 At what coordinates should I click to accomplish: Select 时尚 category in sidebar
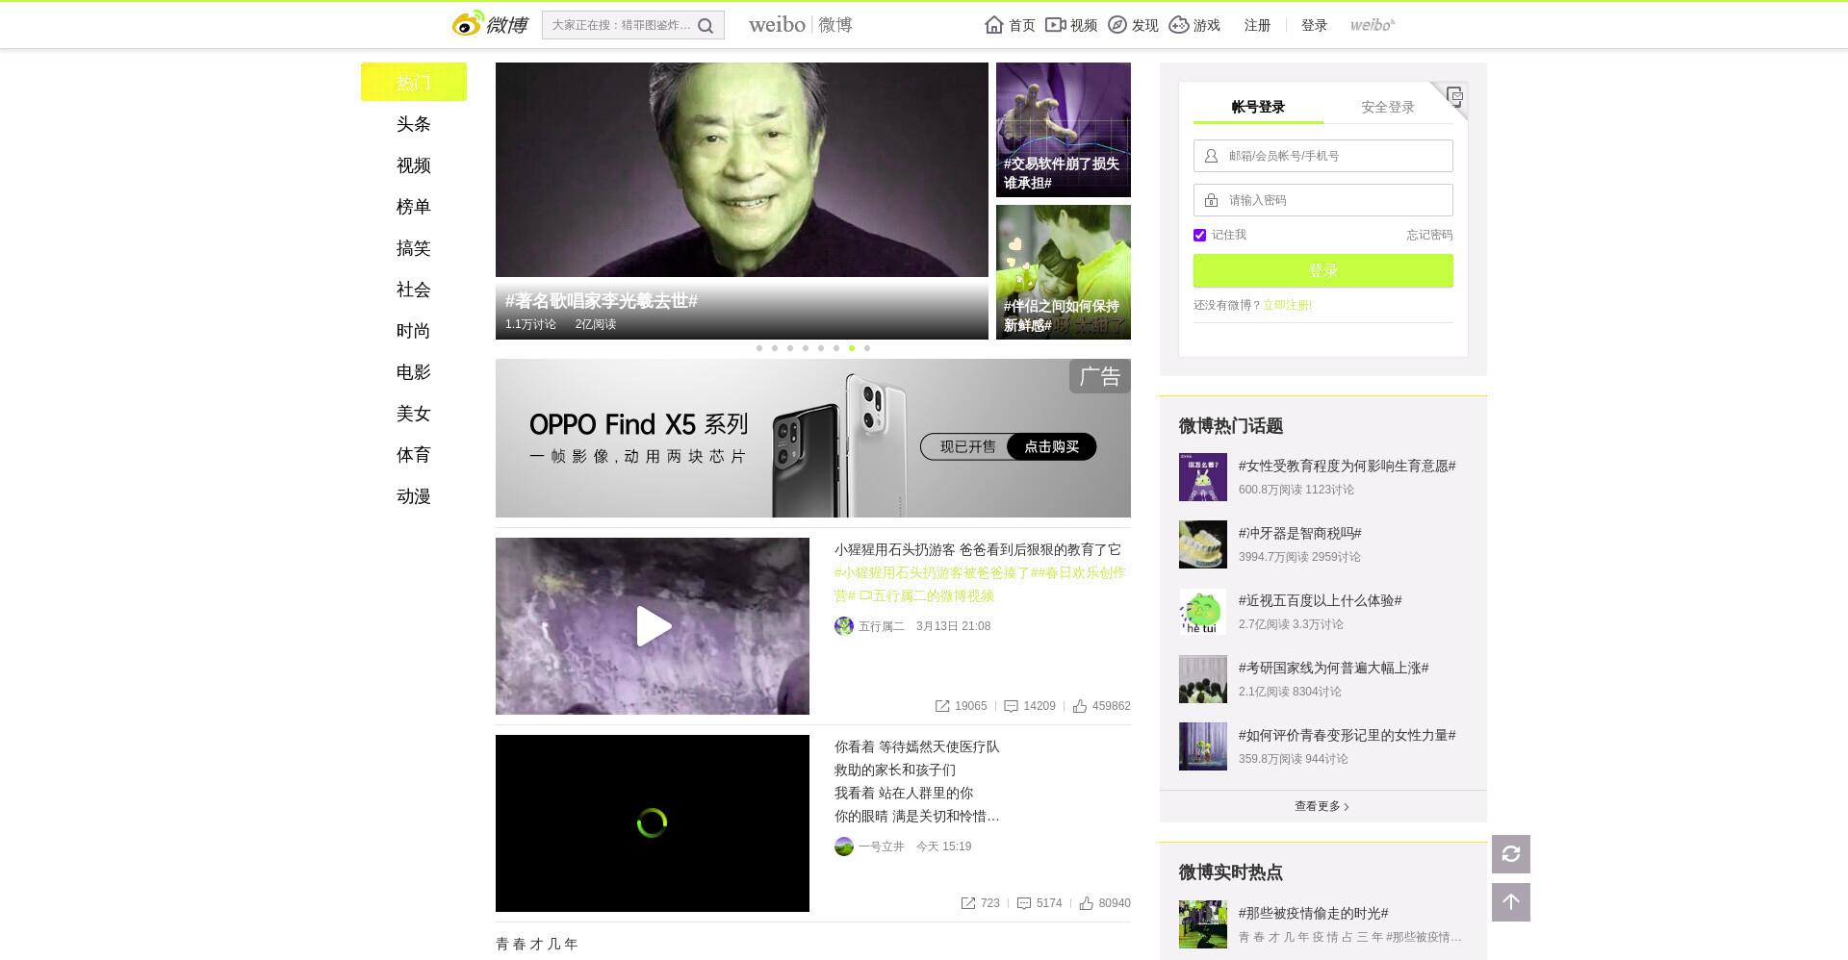[414, 331]
